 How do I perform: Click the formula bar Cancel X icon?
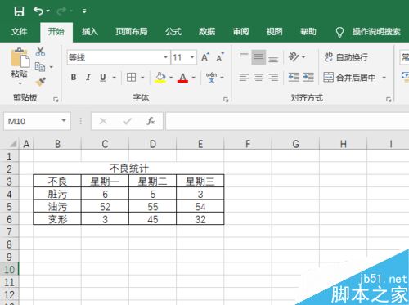(103, 121)
